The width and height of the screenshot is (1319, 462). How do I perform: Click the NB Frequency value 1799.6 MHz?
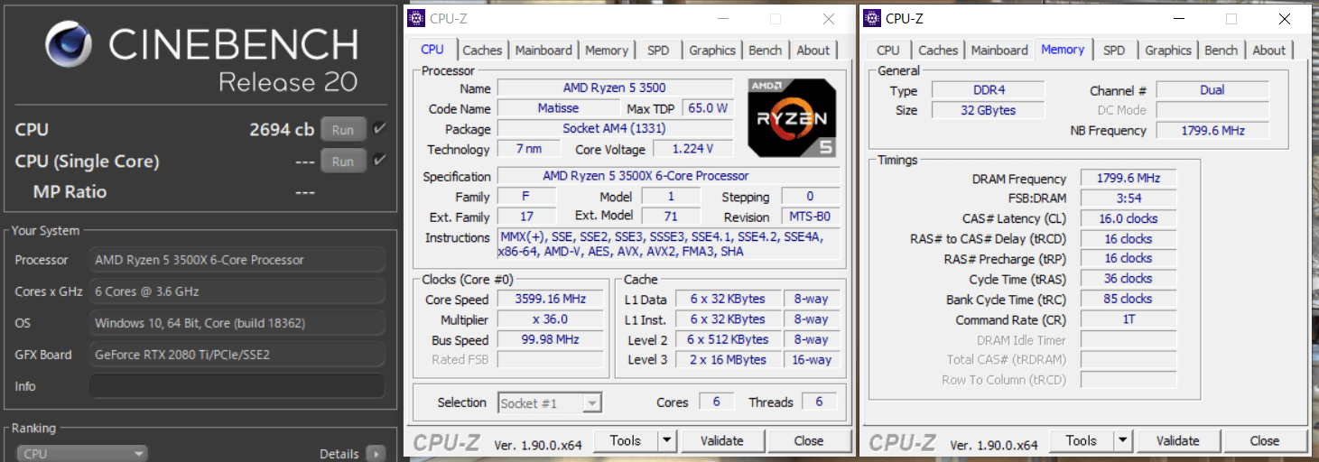point(1212,131)
